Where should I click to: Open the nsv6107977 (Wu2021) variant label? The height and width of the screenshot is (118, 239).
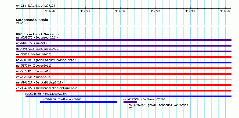pyautogui.click(x=31, y=43)
